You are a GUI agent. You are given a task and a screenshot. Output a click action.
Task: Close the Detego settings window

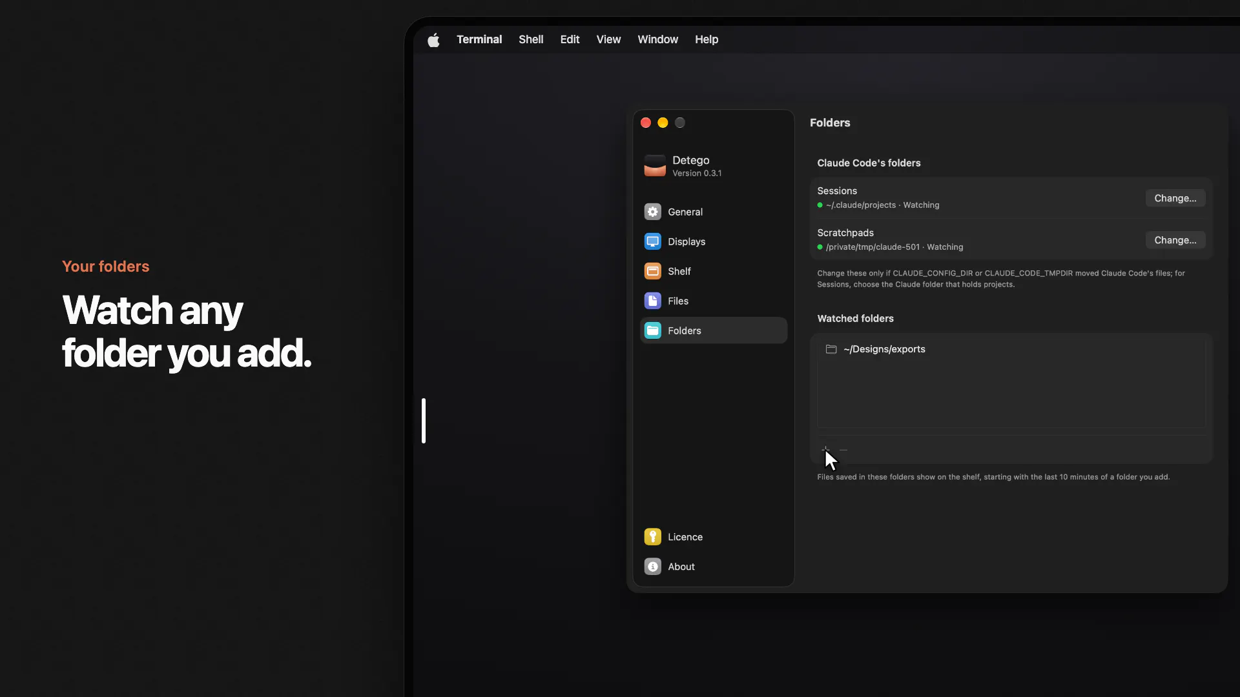645,123
